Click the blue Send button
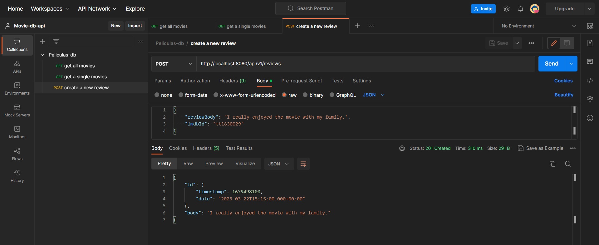Image resolution: width=599 pixels, height=245 pixels. [x=552, y=64]
